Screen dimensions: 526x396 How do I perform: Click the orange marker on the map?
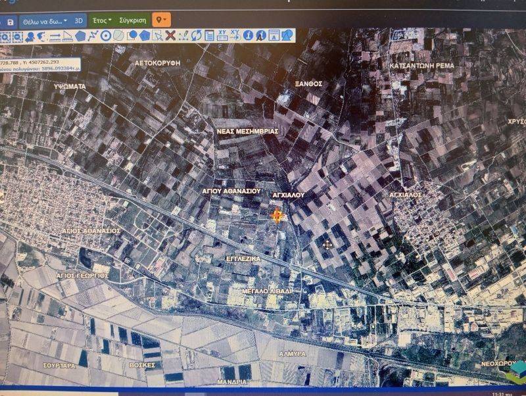point(278,214)
